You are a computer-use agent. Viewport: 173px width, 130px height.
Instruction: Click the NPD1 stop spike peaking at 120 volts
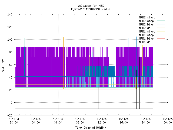pyautogui.click(x=92, y=46)
